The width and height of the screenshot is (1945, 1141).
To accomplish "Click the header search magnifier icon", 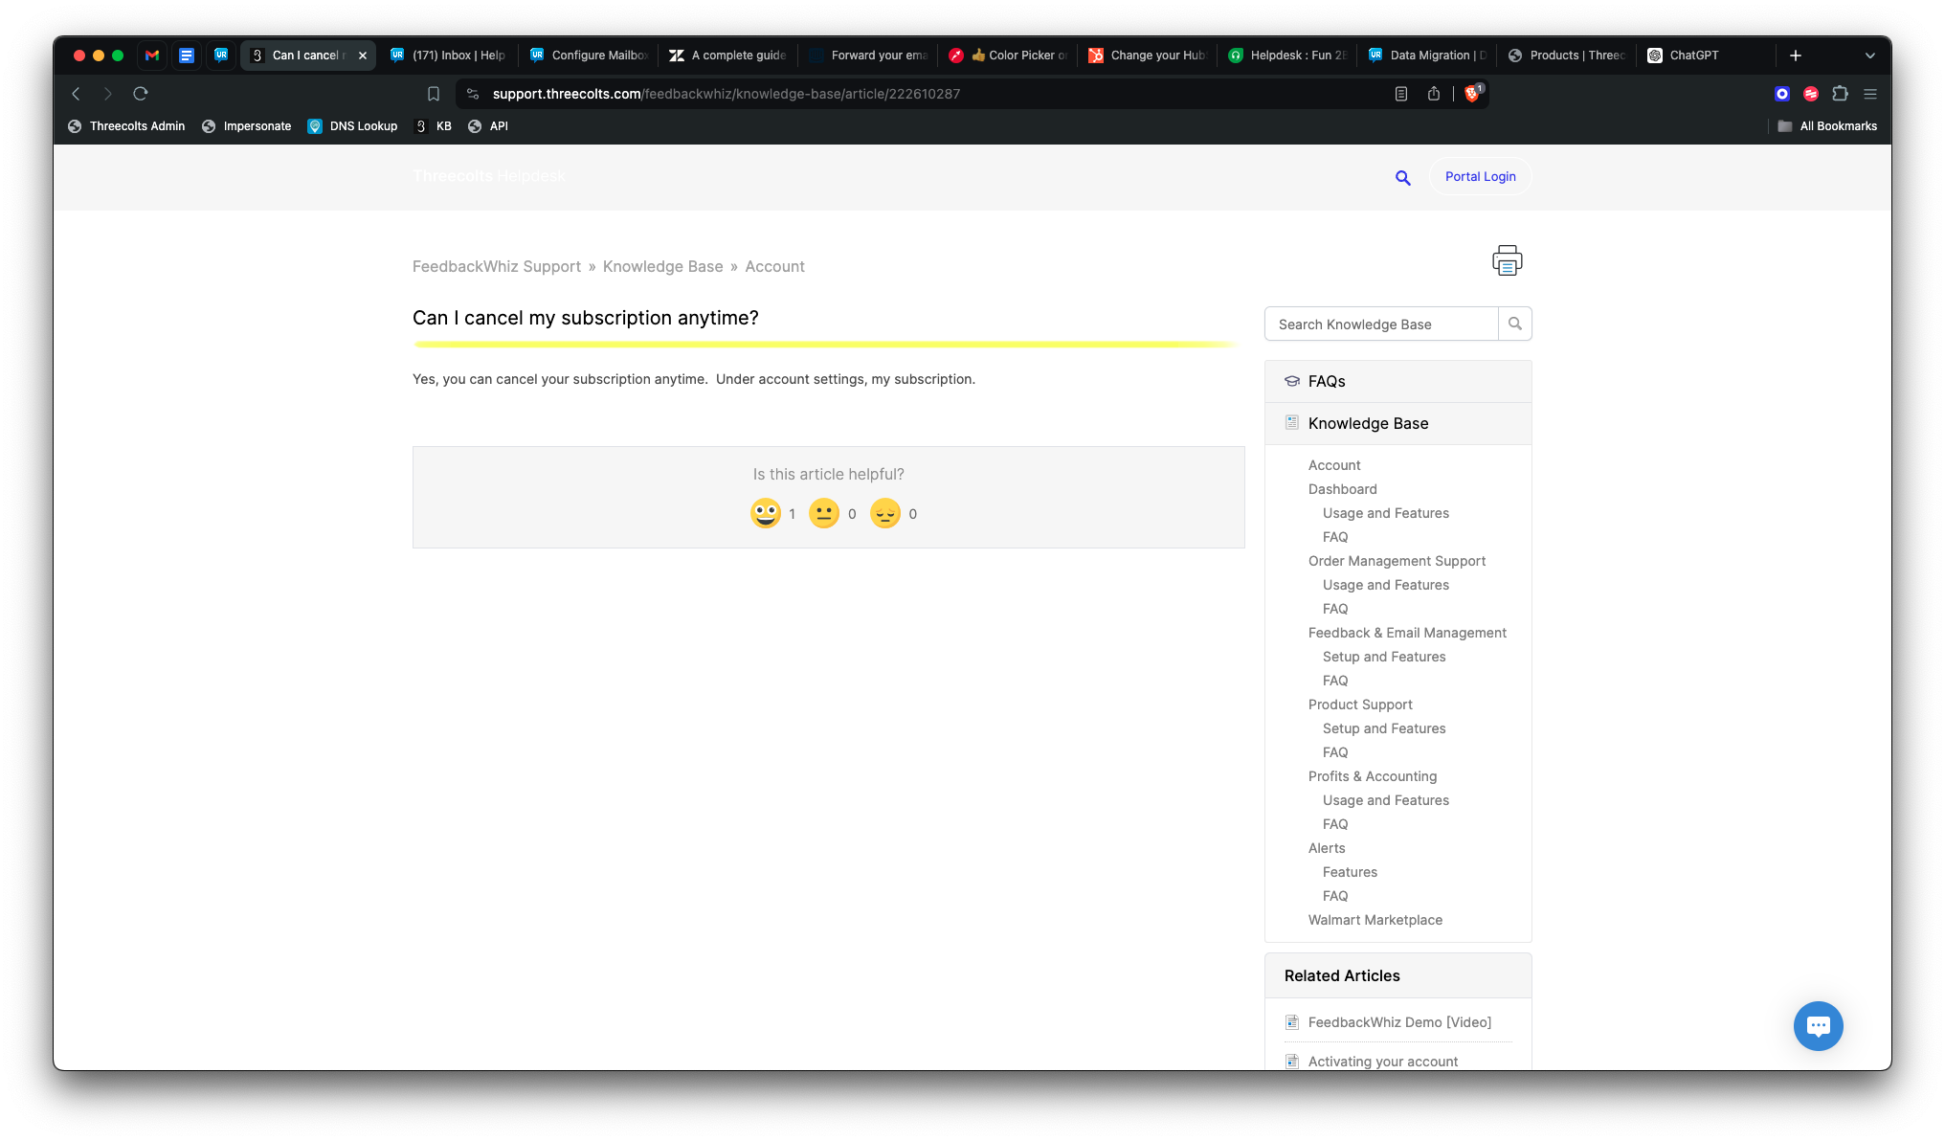I will pyautogui.click(x=1403, y=177).
